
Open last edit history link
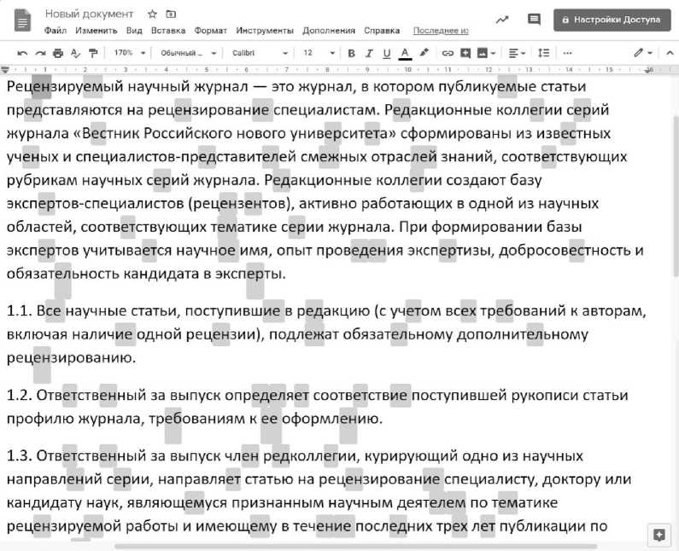pyautogui.click(x=441, y=31)
